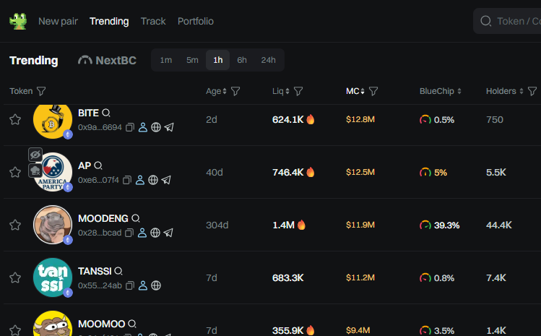
Task: Search MOODENG with magnifier icon
Action: point(136,218)
